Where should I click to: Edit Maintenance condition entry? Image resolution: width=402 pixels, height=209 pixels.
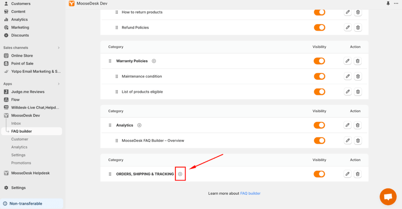pyautogui.click(x=348, y=76)
